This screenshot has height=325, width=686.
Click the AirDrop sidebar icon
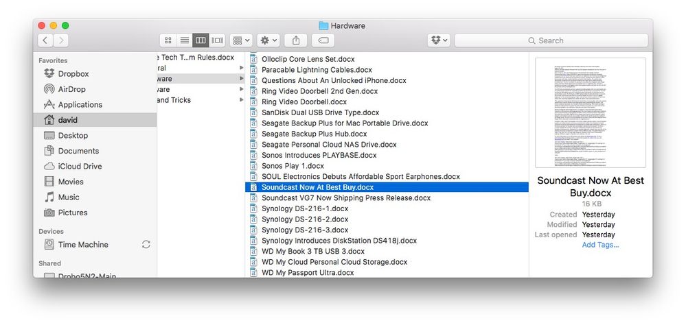pyautogui.click(x=49, y=89)
